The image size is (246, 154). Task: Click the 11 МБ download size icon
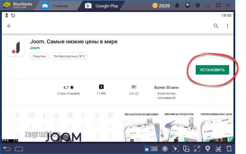(x=101, y=87)
